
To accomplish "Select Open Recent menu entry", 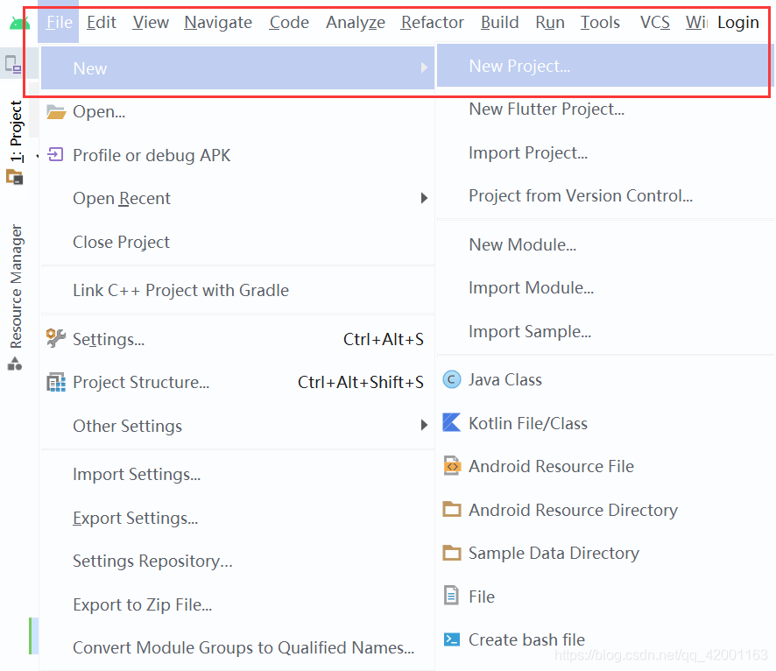I will point(237,198).
